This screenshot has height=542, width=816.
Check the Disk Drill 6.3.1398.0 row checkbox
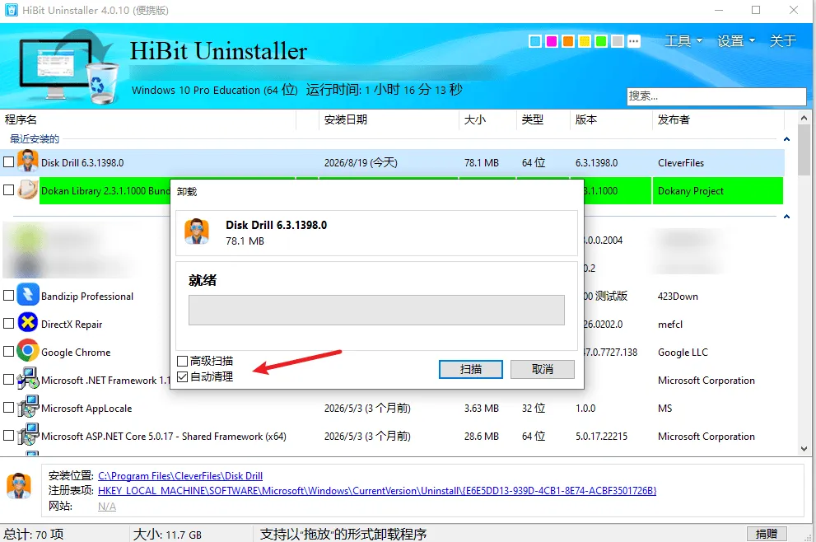click(x=8, y=162)
